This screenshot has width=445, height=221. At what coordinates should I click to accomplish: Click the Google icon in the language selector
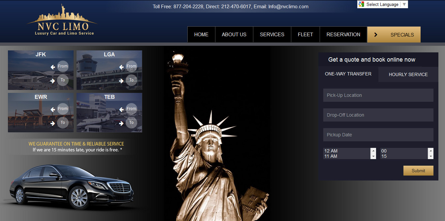(362, 4)
